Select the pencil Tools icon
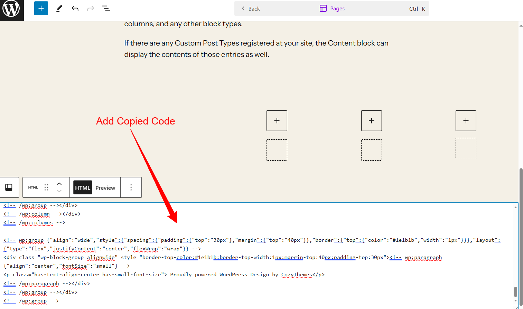The image size is (523, 309). (59, 8)
